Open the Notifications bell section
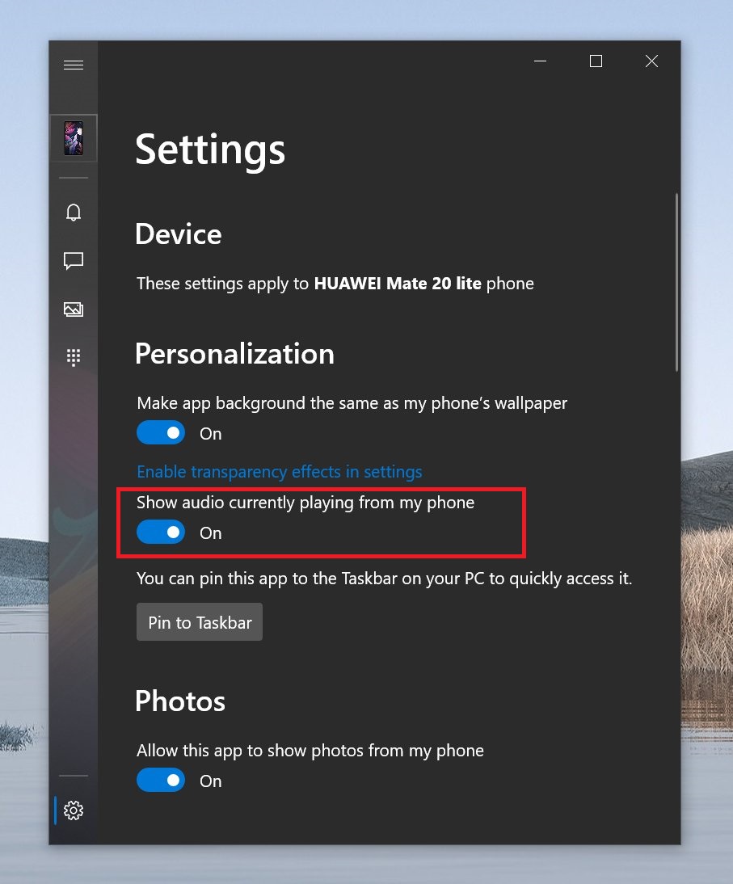733x884 pixels. point(74,213)
